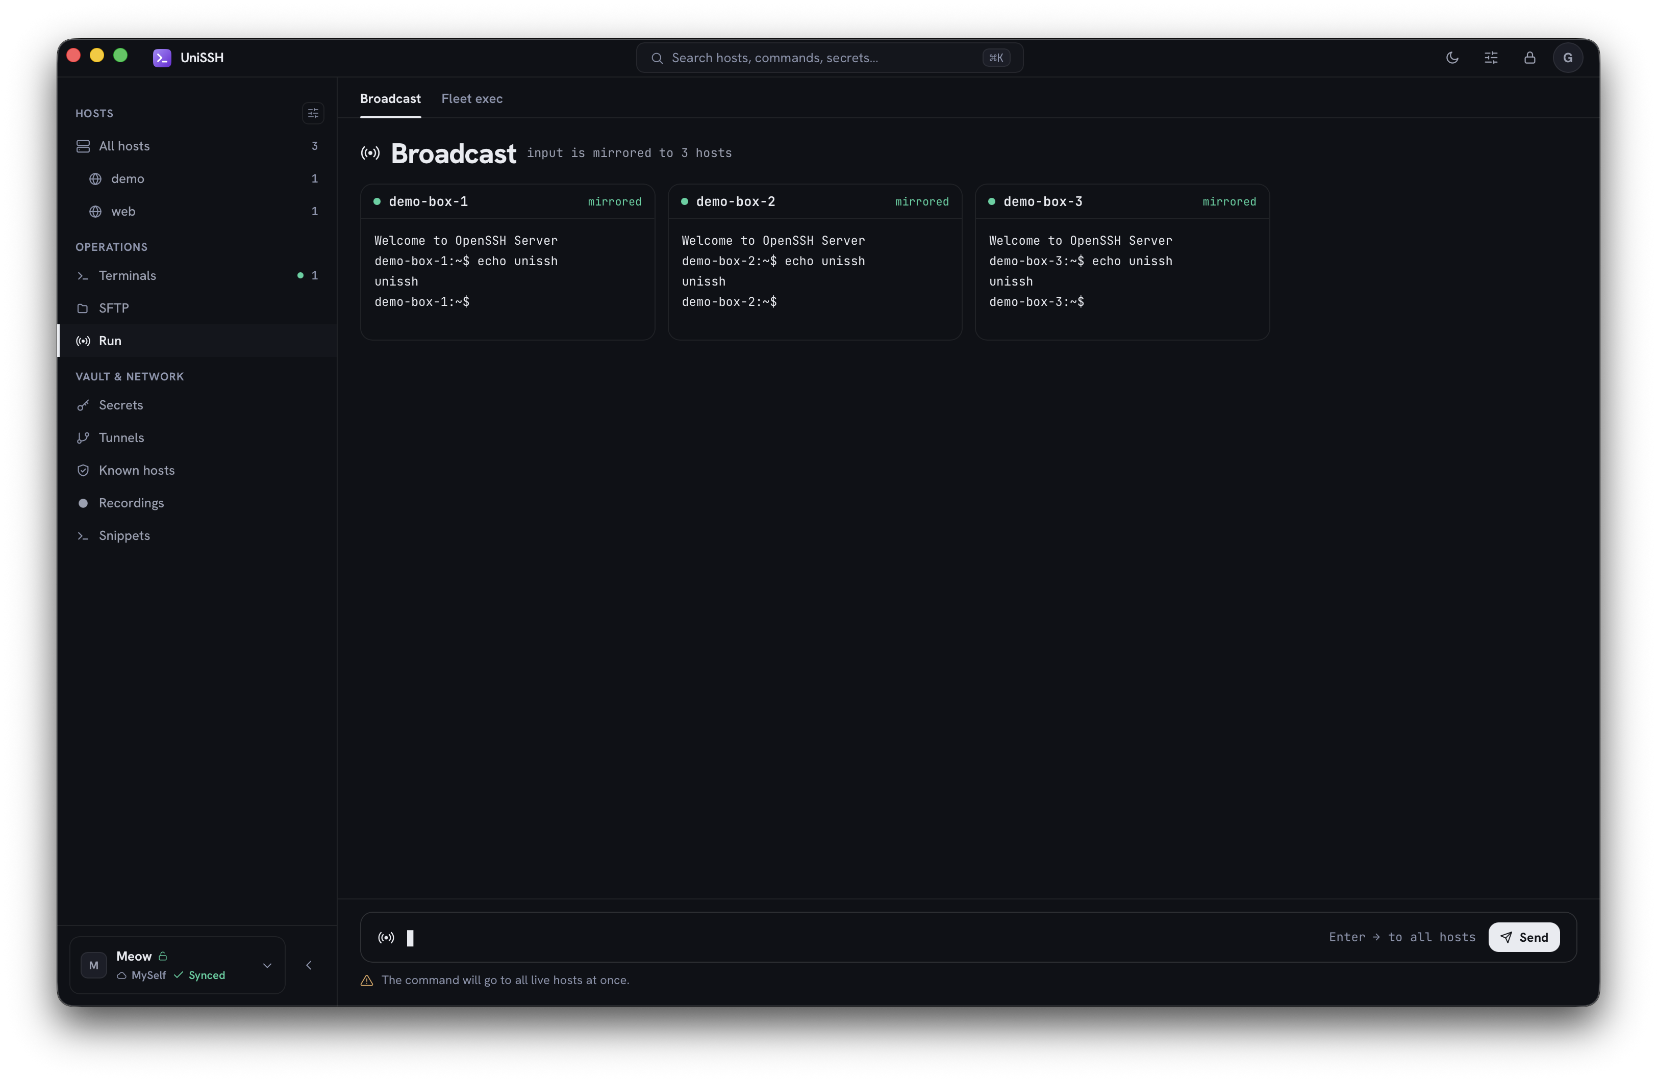Toggle dark mode with the moon icon
Image resolution: width=1657 pixels, height=1082 pixels.
tap(1451, 58)
